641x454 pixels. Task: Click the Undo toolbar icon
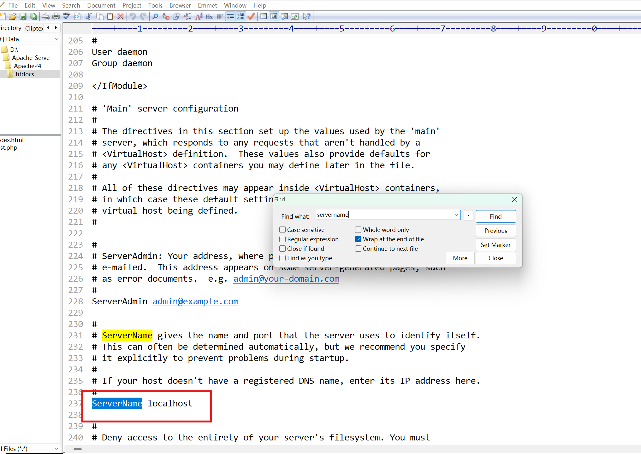click(x=132, y=16)
